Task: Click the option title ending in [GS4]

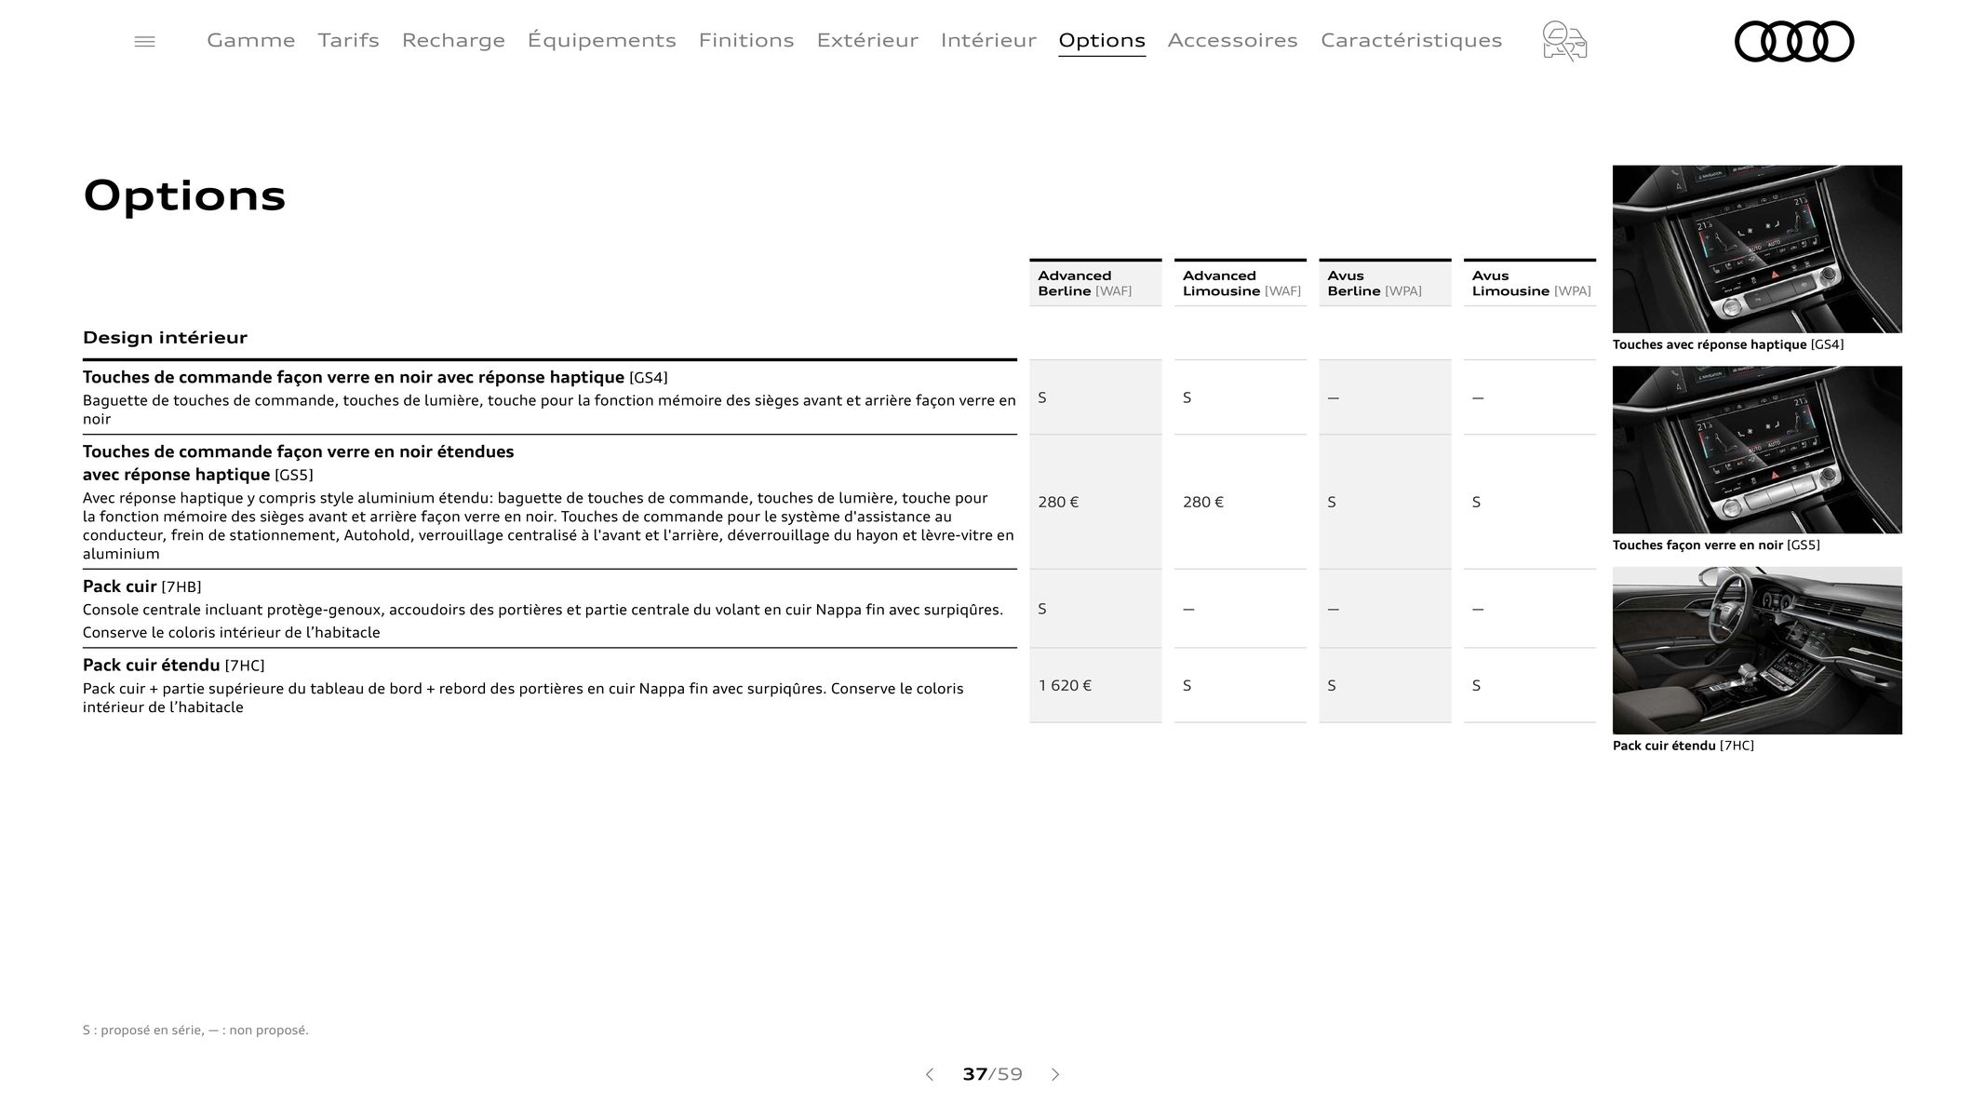Action: [375, 377]
